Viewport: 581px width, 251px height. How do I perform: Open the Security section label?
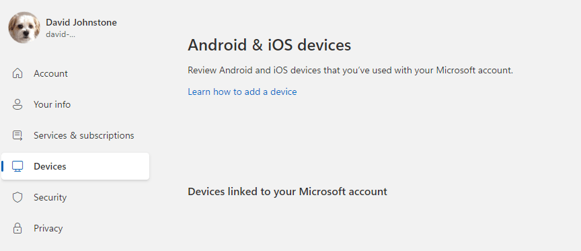50,197
